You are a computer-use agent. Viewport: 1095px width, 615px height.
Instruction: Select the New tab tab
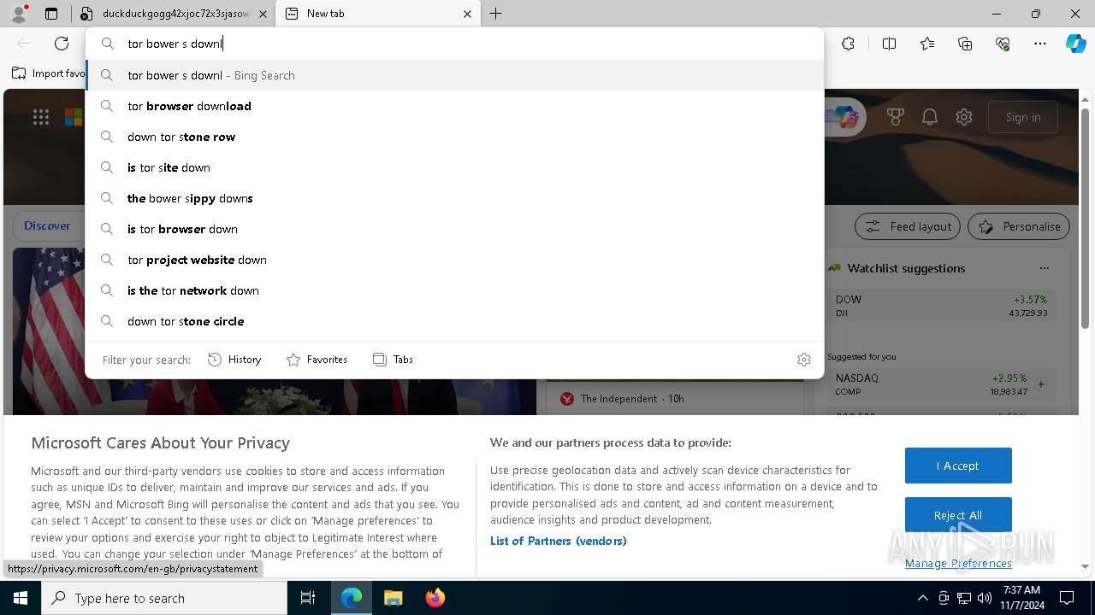pos(376,14)
